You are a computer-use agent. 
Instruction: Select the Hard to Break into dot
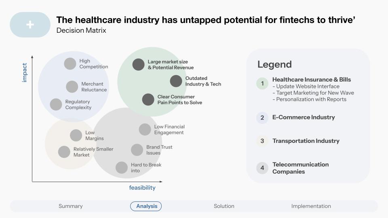tap(122, 168)
